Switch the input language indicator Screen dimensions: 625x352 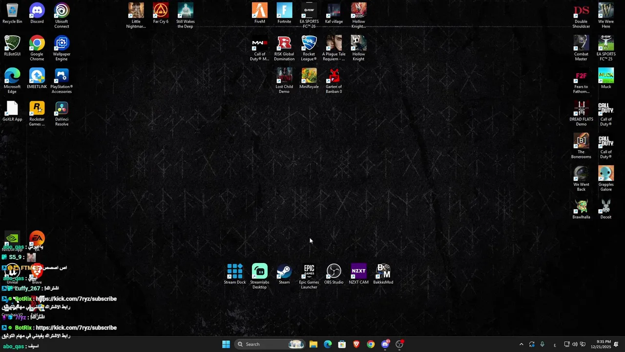tap(555, 344)
